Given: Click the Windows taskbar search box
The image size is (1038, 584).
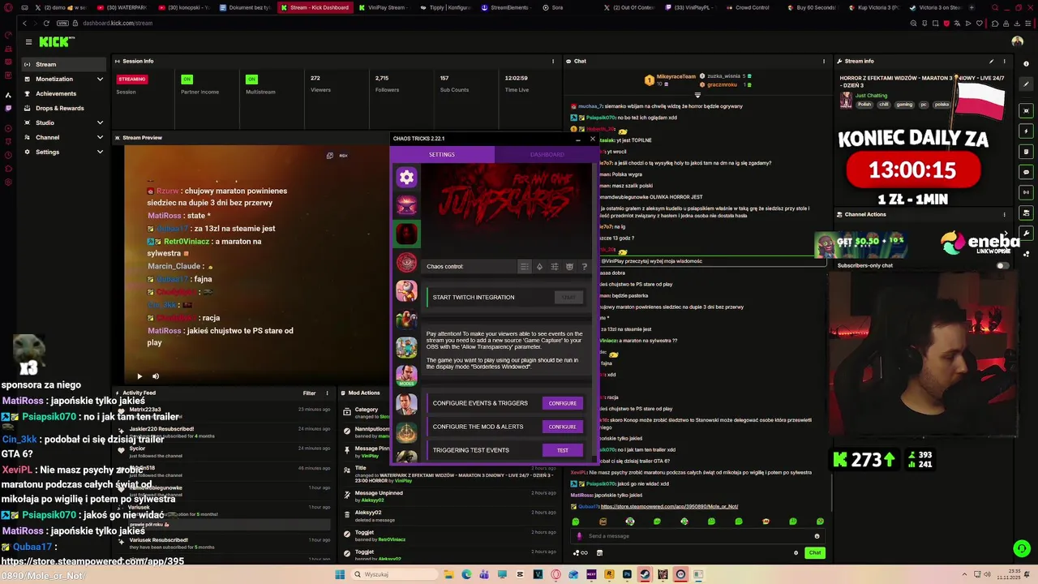Looking at the screenshot, I should click(x=395, y=574).
